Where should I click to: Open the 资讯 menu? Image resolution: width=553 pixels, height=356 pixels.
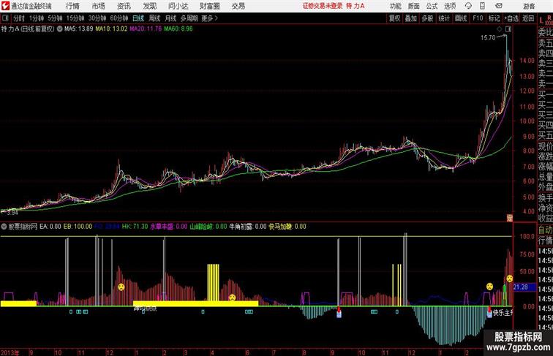point(124,6)
